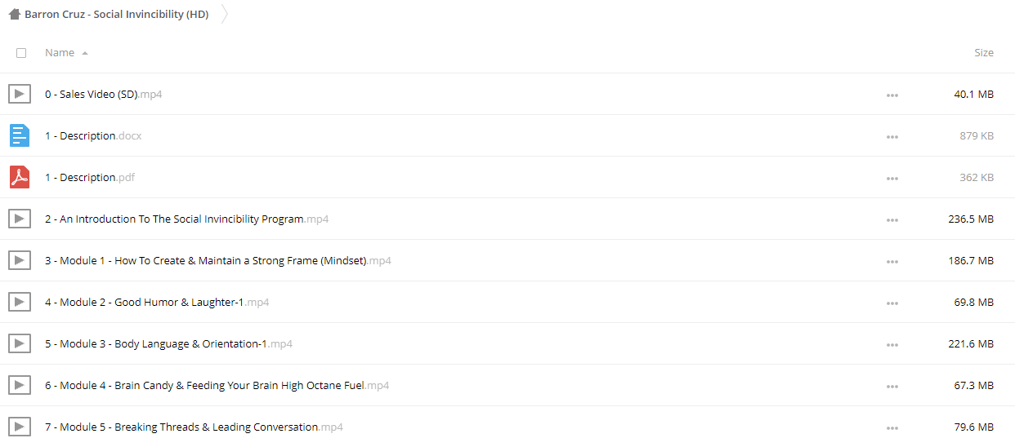Toggle the select-all checkbox in header
Image resolution: width=1015 pixels, height=447 pixels.
click(x=21, y=53)
